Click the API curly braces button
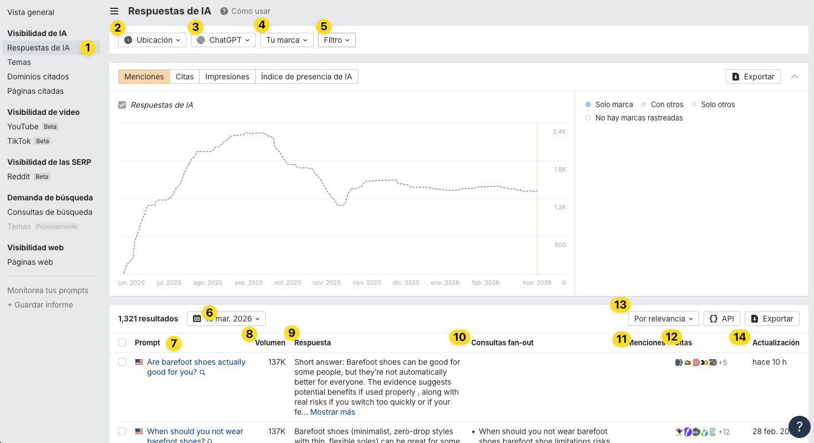The image size is (814, 443). (x=721, y=319)
